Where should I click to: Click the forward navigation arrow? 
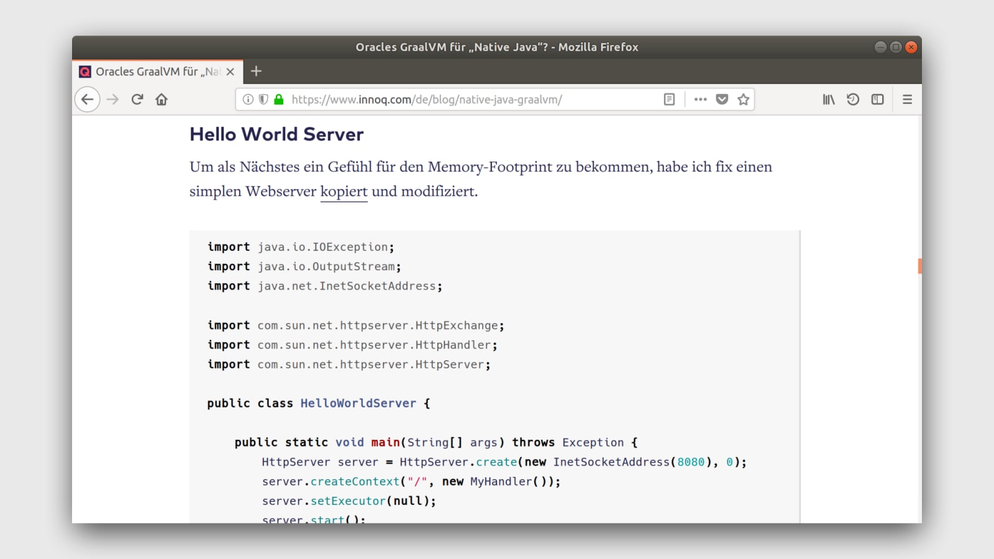tap(112, 99)
